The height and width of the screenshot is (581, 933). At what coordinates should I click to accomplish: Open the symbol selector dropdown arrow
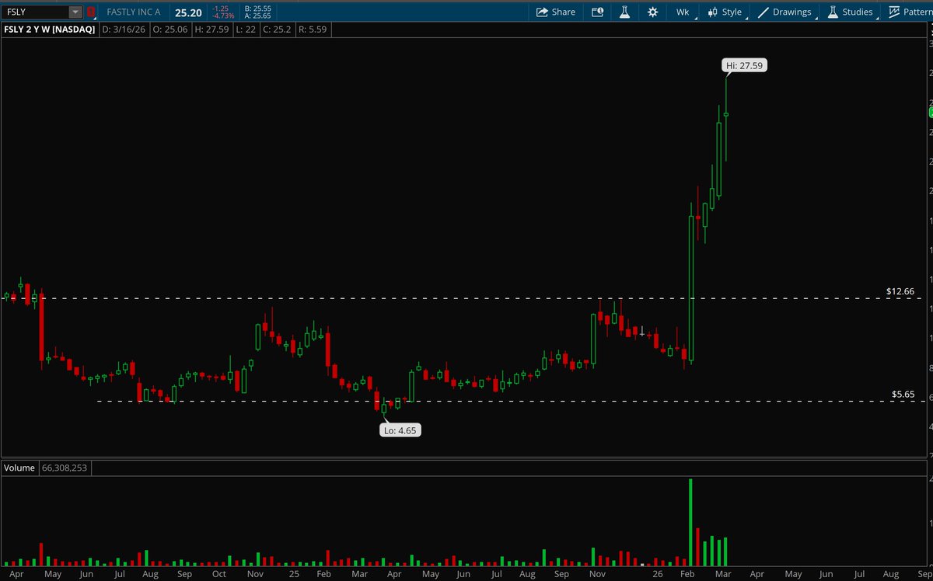coord(75,12)
